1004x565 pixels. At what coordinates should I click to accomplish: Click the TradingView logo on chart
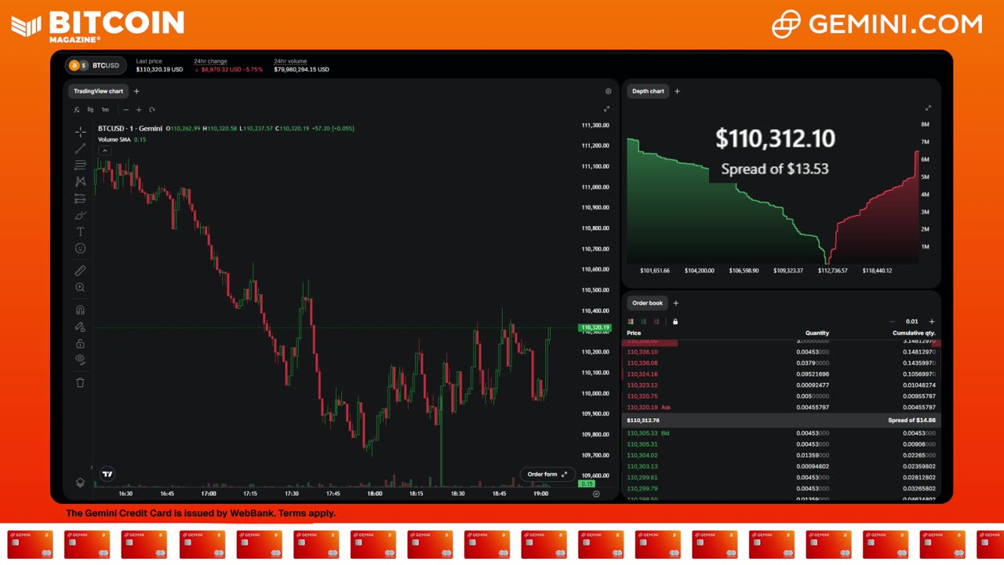point(107,473)
